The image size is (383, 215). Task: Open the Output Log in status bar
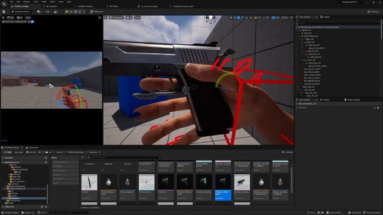(x=28, y=213)
